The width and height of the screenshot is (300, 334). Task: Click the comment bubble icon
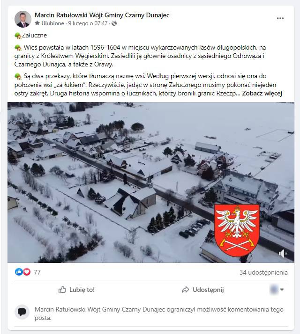point(22,312)
